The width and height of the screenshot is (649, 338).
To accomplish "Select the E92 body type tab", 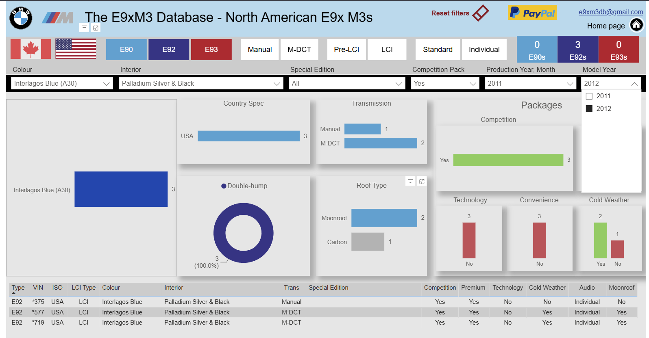I will coord(169,50).
